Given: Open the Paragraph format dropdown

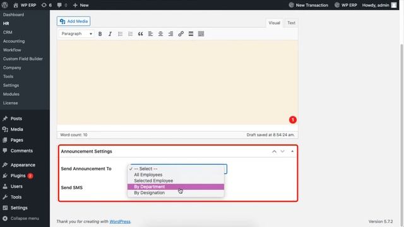Looking at the screenshot, I should coord(76,33).
